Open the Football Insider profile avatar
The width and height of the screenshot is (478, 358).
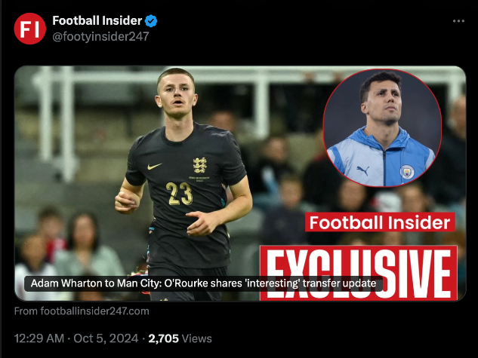click(30, 29)
